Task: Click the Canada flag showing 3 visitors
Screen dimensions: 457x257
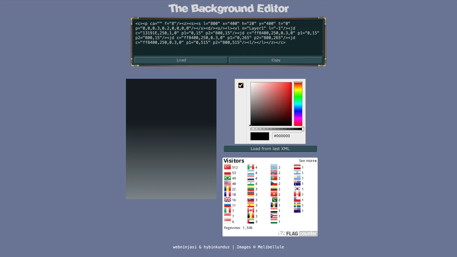Action: [251, 211]
